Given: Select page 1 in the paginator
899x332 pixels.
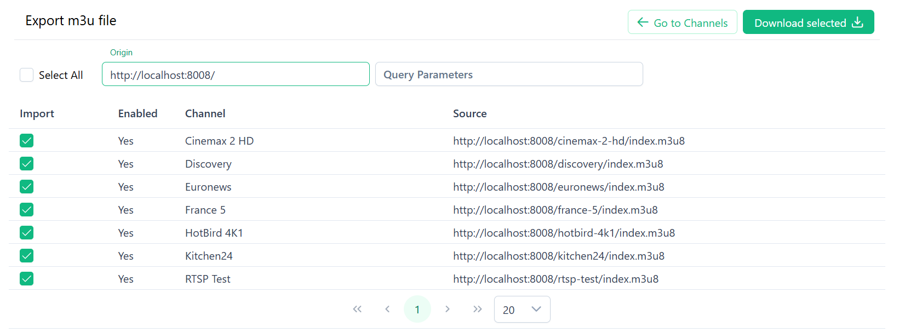Looking at the screenshot, I should 417,310.
